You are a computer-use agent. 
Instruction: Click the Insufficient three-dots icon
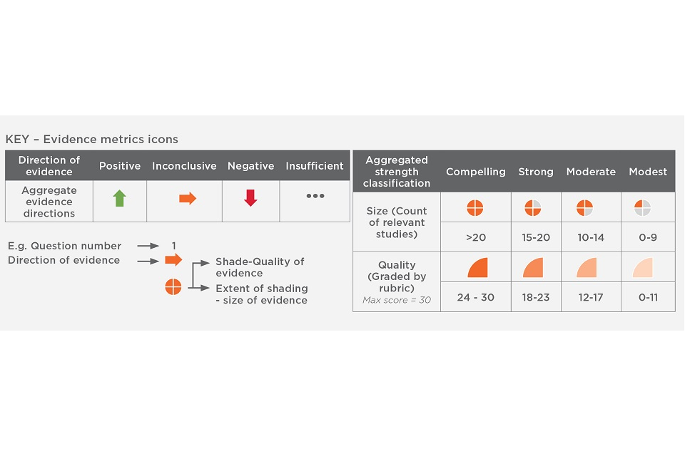click(x=315, y=196)
